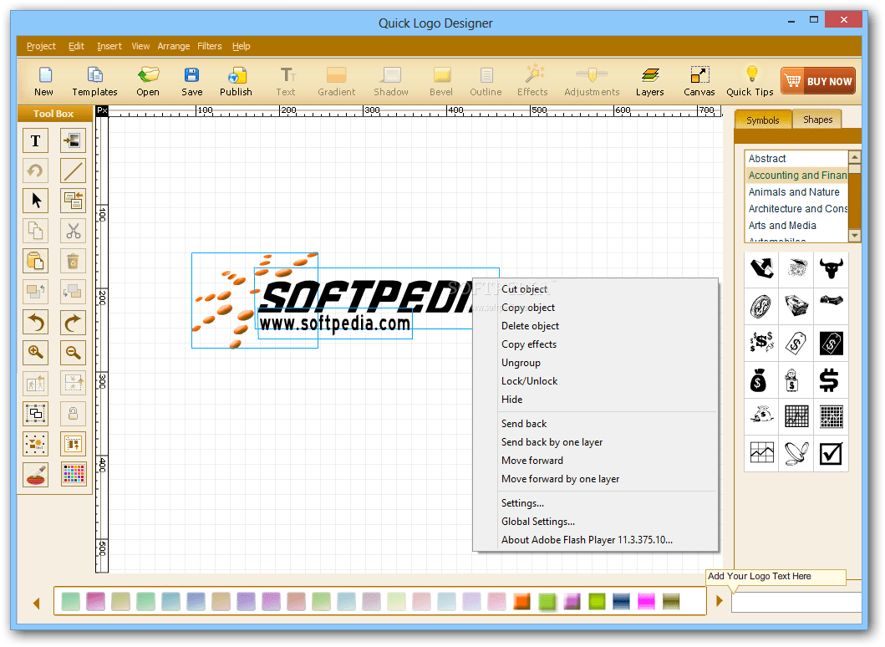This screenshot has height=647, width=885.
Task: Open the Templates toolbar button
Action: pyautogui.click(x=94, y=82)
